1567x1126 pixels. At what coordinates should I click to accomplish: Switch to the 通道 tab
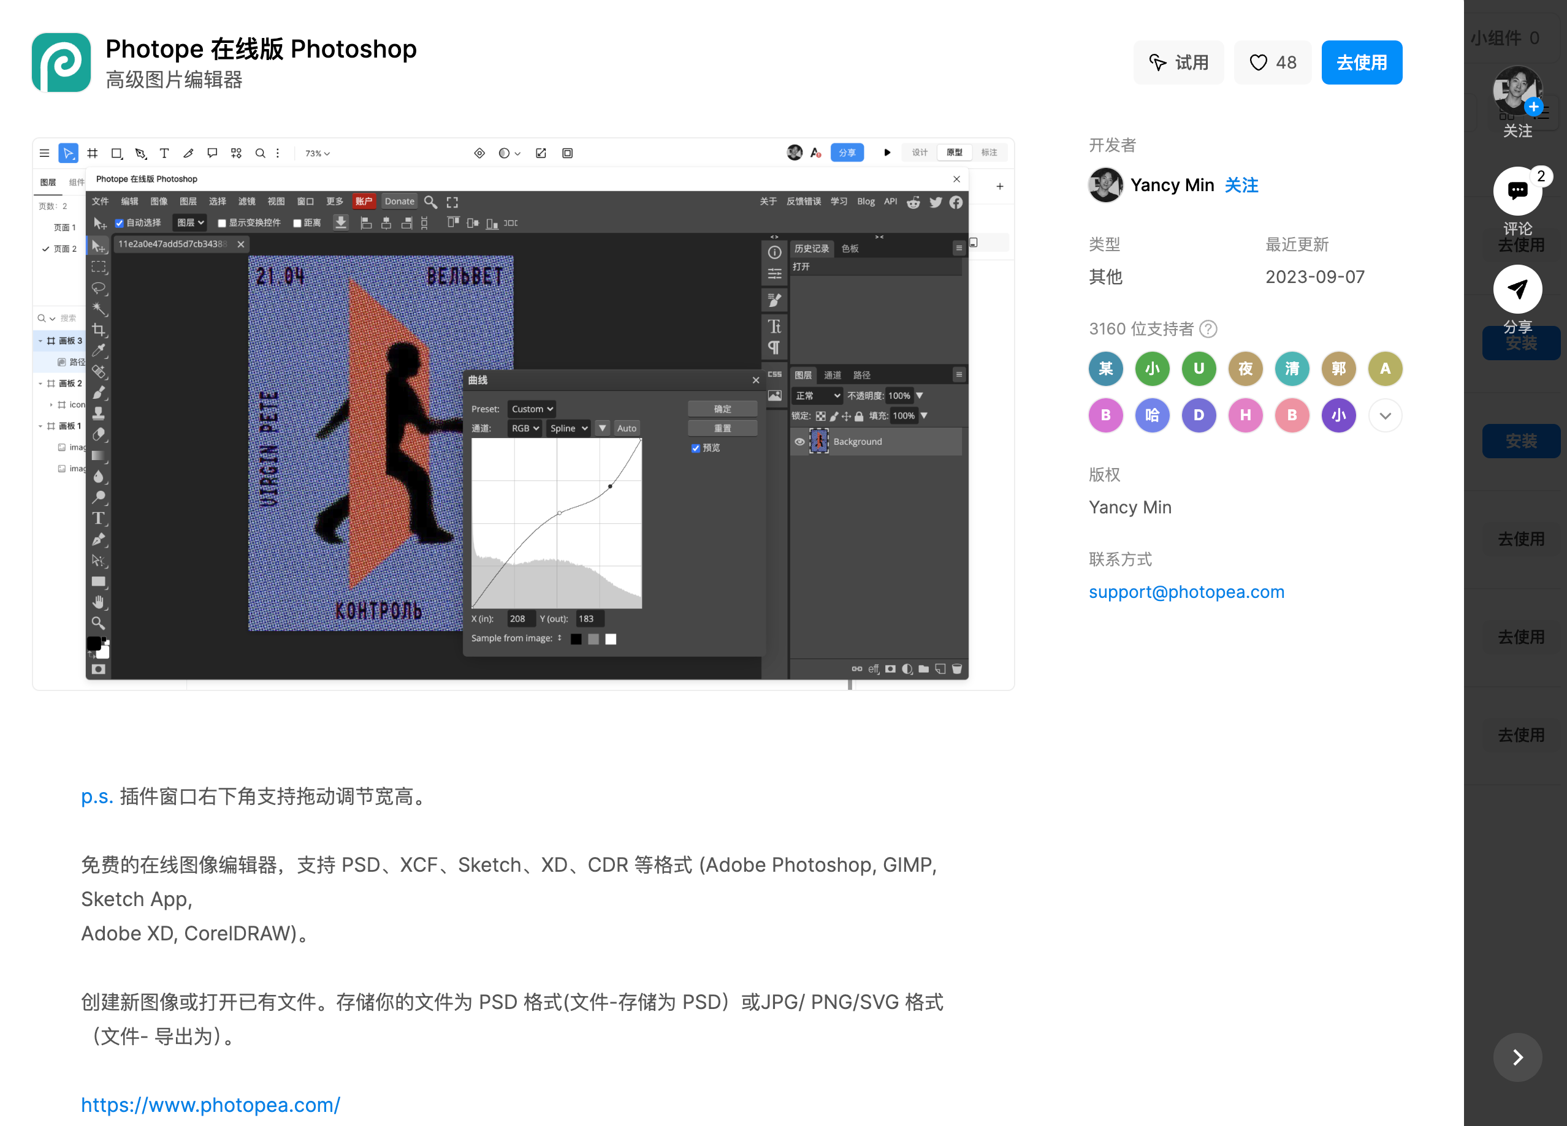833,375
